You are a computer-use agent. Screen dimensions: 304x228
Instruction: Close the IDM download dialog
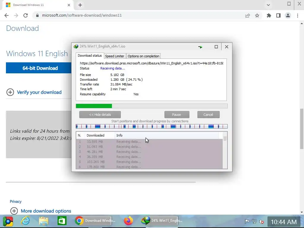coord(227,47)
